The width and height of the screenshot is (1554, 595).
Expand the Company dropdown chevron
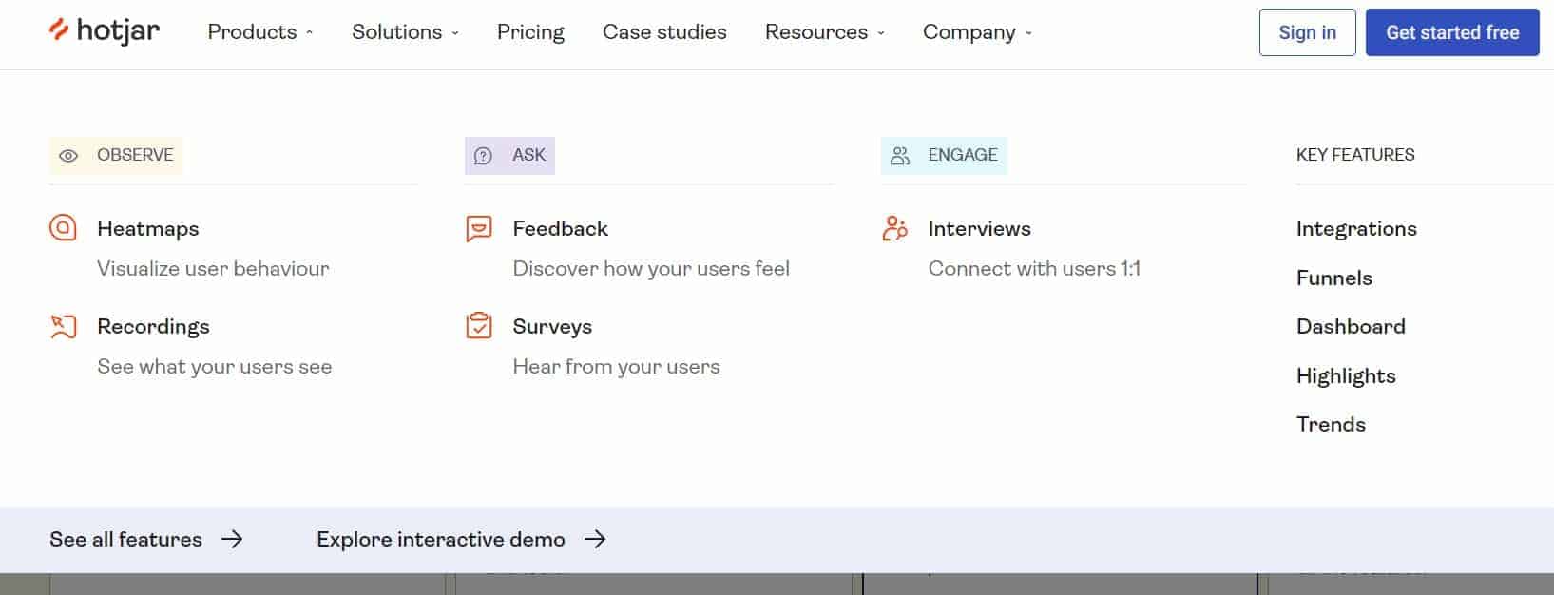[1028, 33]
